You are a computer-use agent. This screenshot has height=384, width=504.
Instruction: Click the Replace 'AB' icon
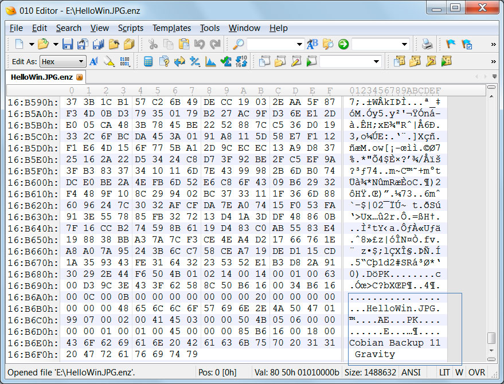[312, 44]
